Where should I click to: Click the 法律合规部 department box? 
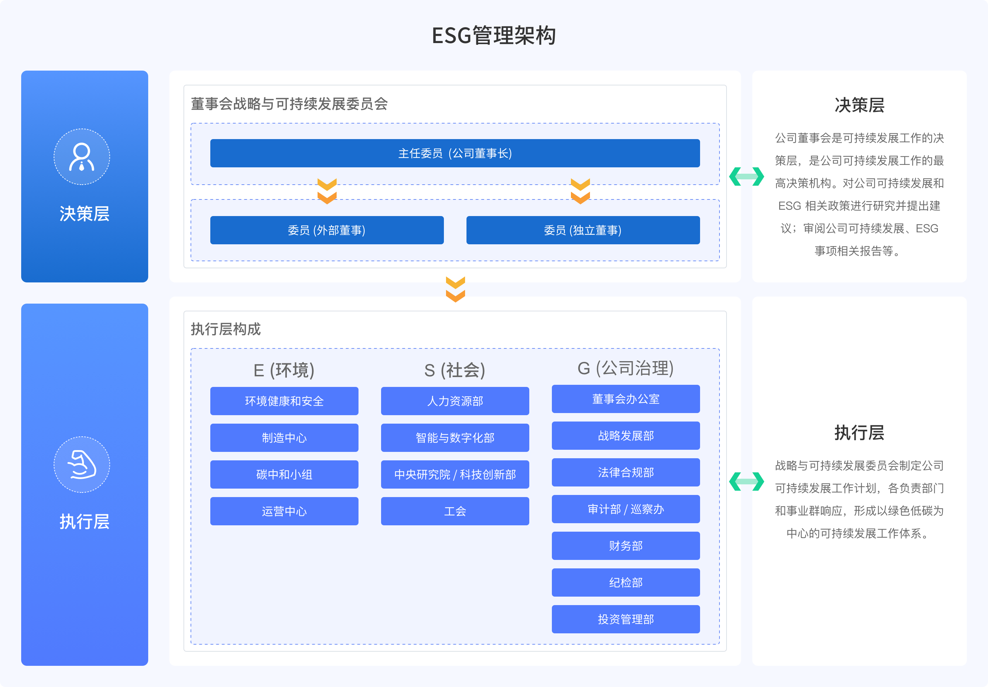(626, 472)
